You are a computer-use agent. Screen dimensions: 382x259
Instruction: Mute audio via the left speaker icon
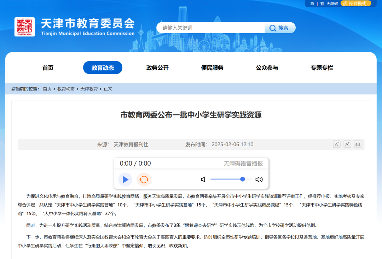[x=203, y=179]
